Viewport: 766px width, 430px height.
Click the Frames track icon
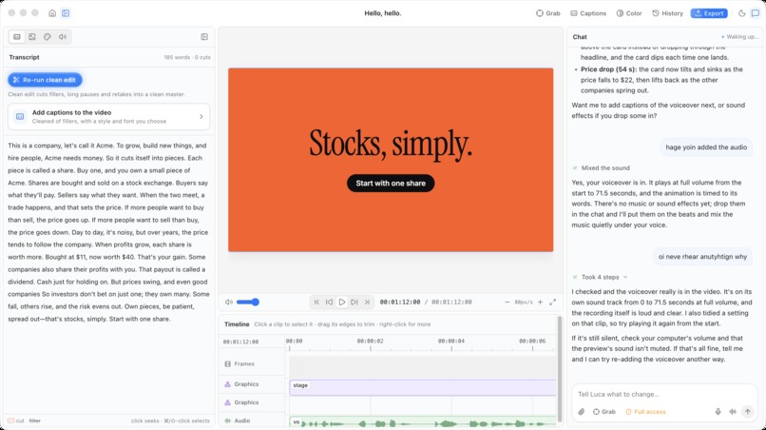click(228, 364)
